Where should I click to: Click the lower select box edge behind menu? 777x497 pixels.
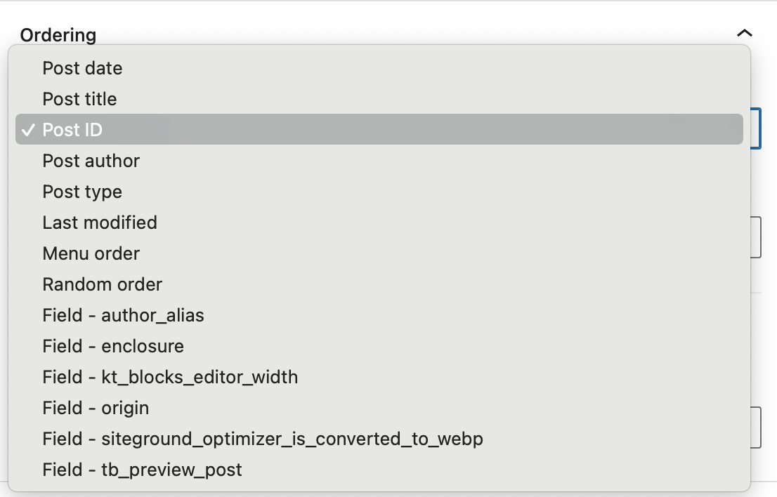click(x=756, y=428)
